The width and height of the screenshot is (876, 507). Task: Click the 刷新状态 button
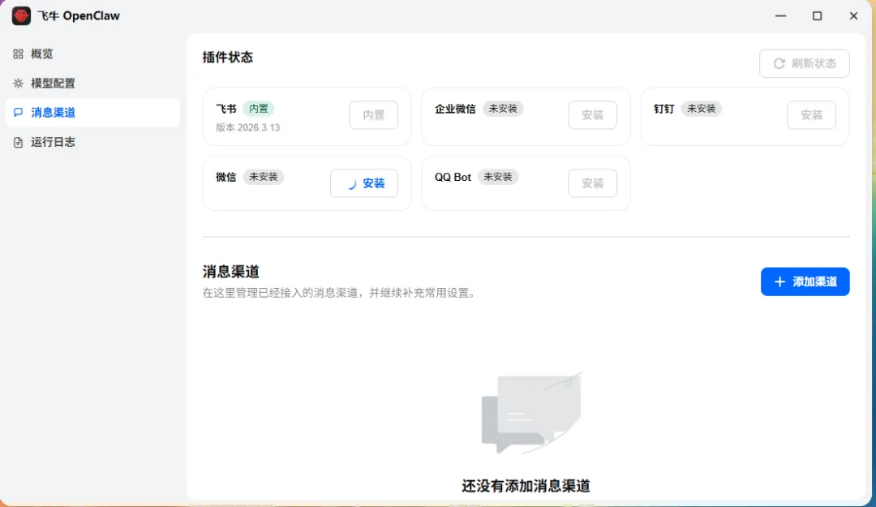805,64
